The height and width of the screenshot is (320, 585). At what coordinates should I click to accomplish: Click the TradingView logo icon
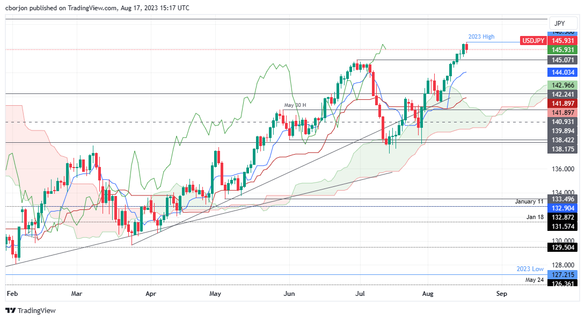(9, 310)
